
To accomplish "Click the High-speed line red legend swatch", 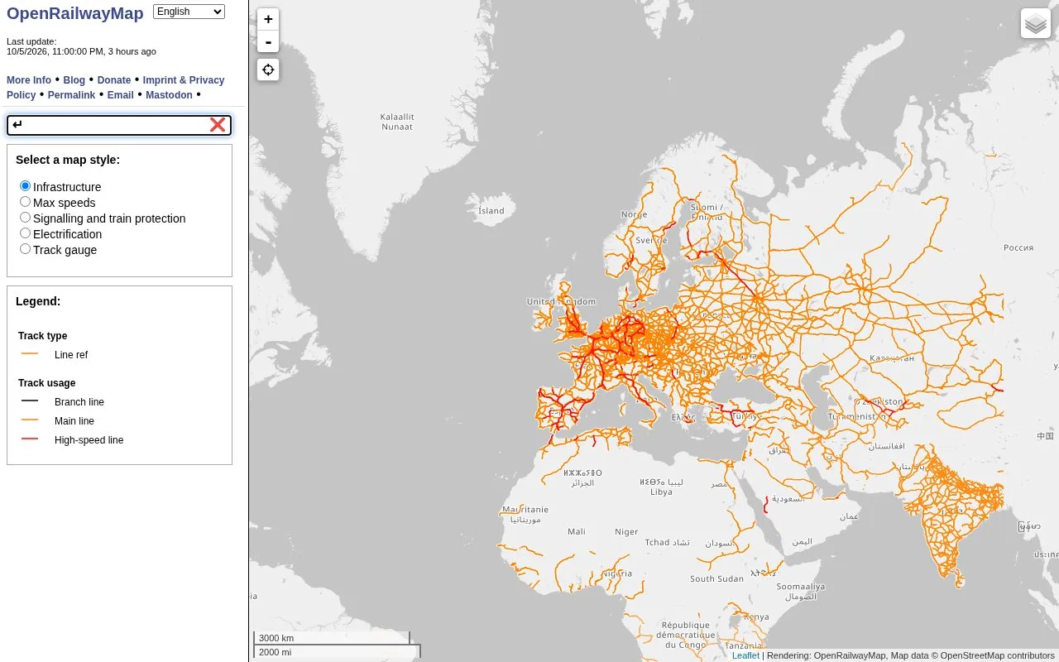I will tap(30, 439).
